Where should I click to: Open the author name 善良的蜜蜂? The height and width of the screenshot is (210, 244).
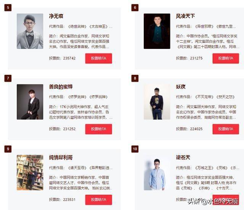point(61,87)
